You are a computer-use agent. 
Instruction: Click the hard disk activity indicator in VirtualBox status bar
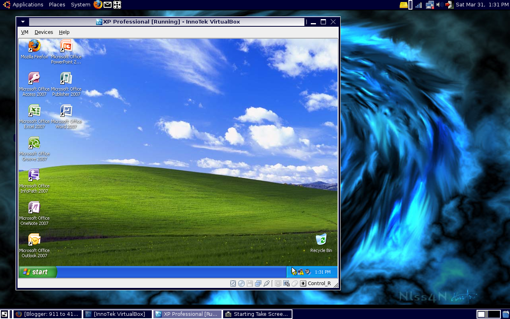pos(233,284)
